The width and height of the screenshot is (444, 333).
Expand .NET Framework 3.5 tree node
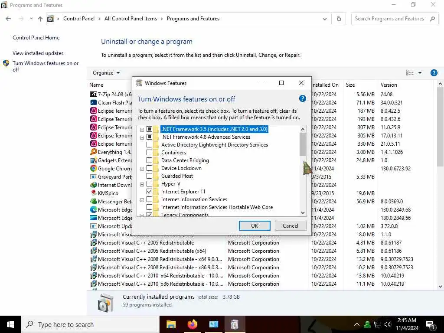pos(142,130)
